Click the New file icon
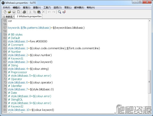The width and height of the screenshot is (153, 116). (x=5, y=12)
